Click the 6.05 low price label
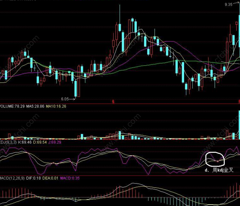 tap(65, 99)
